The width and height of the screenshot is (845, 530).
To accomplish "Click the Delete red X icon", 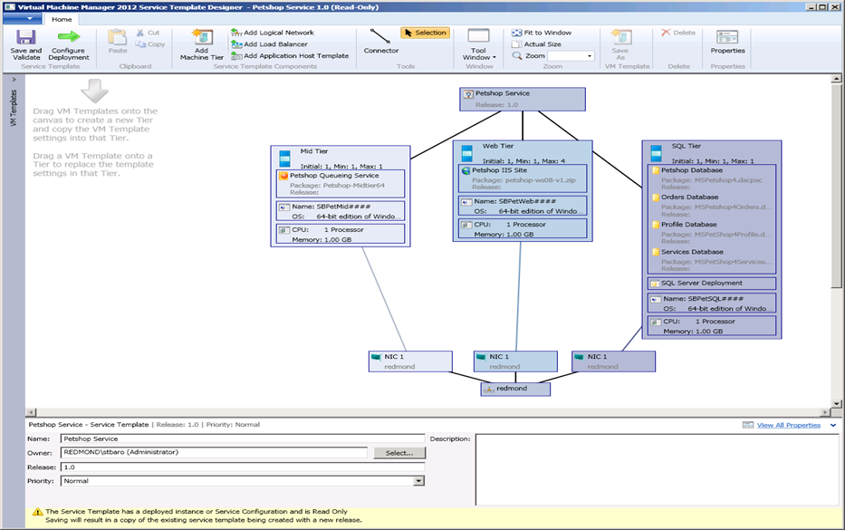I will click(666, 33).
